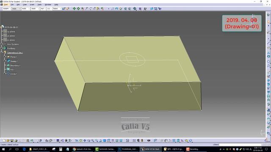Open the 'None' layer dropdown
271x152 pixels.
[57, 8]
